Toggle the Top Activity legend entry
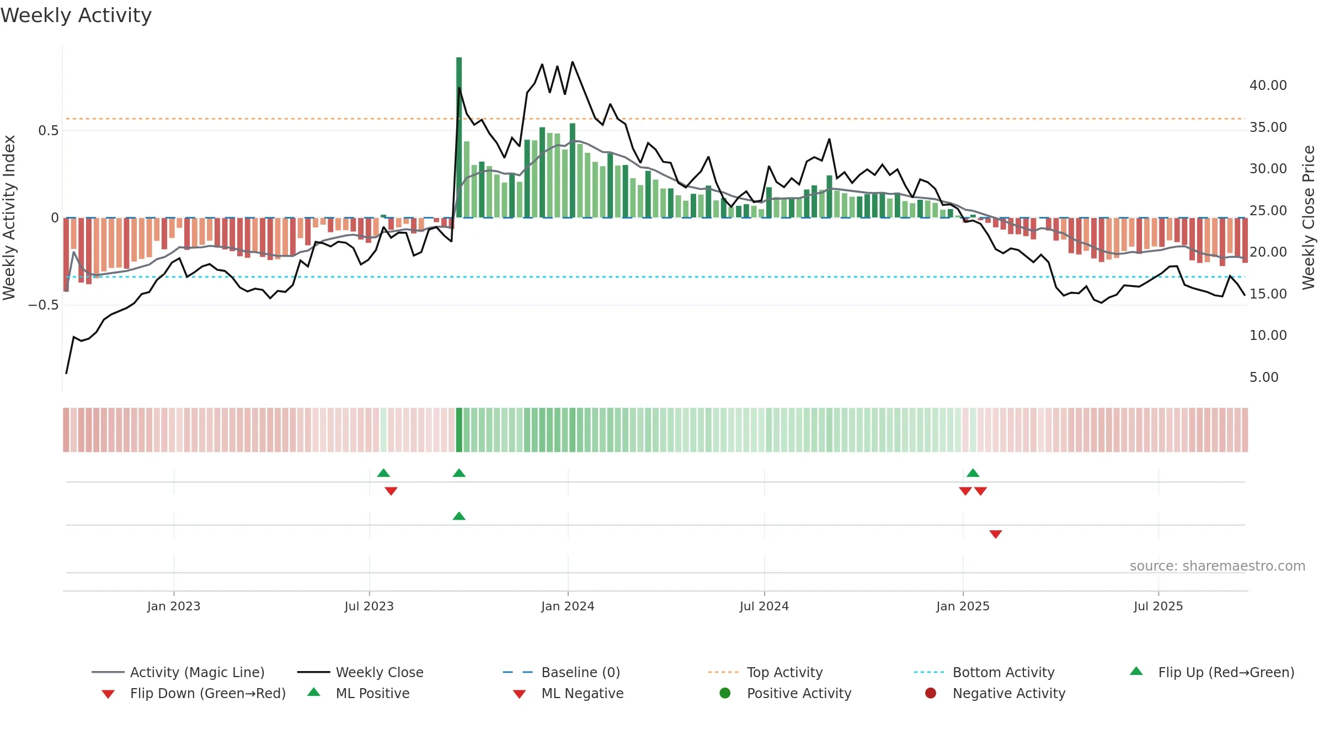This screenshot has width=1324, height=745. pos(765,672)
